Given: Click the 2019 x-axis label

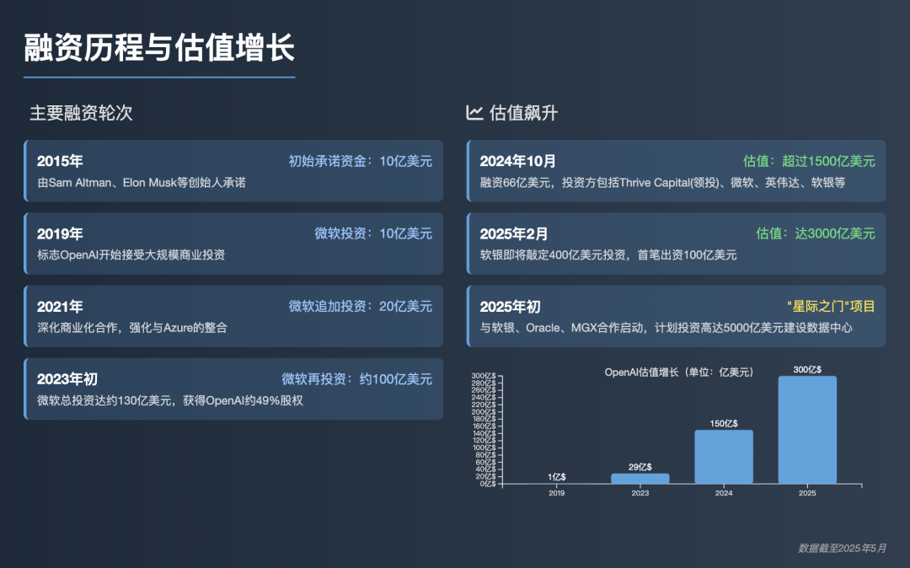Looking at the screenshot, I should coord(557,493).
